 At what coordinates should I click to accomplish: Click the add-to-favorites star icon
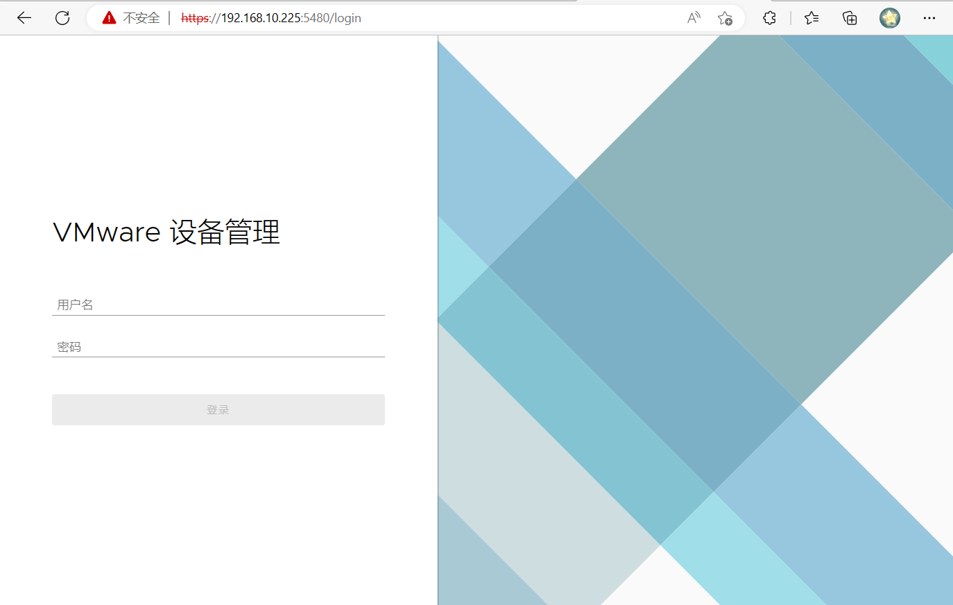point(726,19)
